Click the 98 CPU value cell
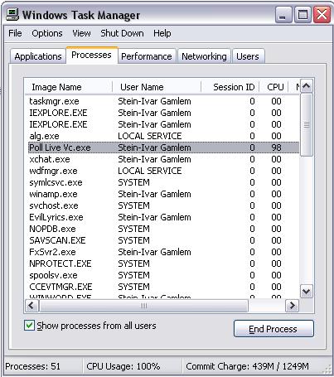The width and height of the screenshot is (334, 377). 276,147
